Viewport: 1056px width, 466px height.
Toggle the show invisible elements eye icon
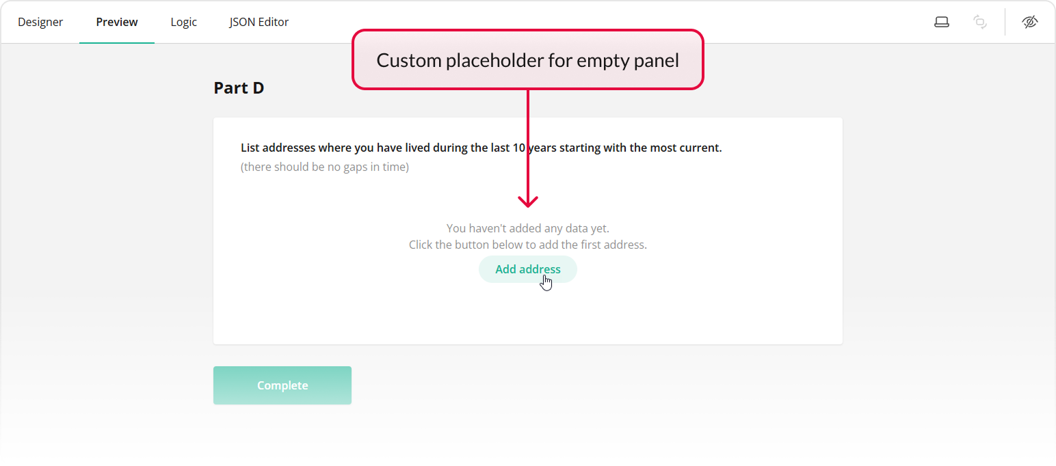pyautogui.click(x=1030, y=21)
